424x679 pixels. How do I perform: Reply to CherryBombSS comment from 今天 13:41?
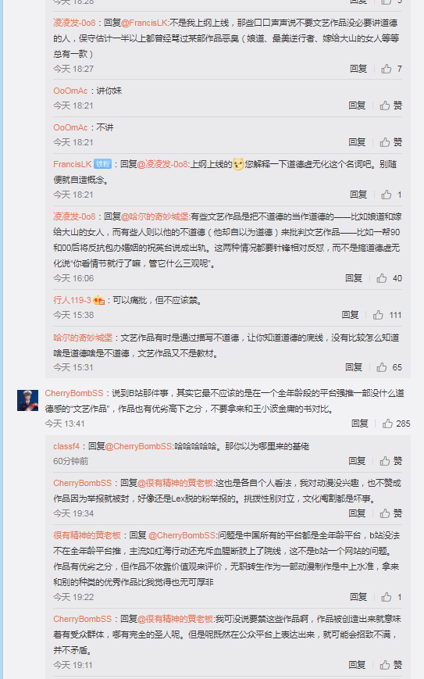coord(359,423)
